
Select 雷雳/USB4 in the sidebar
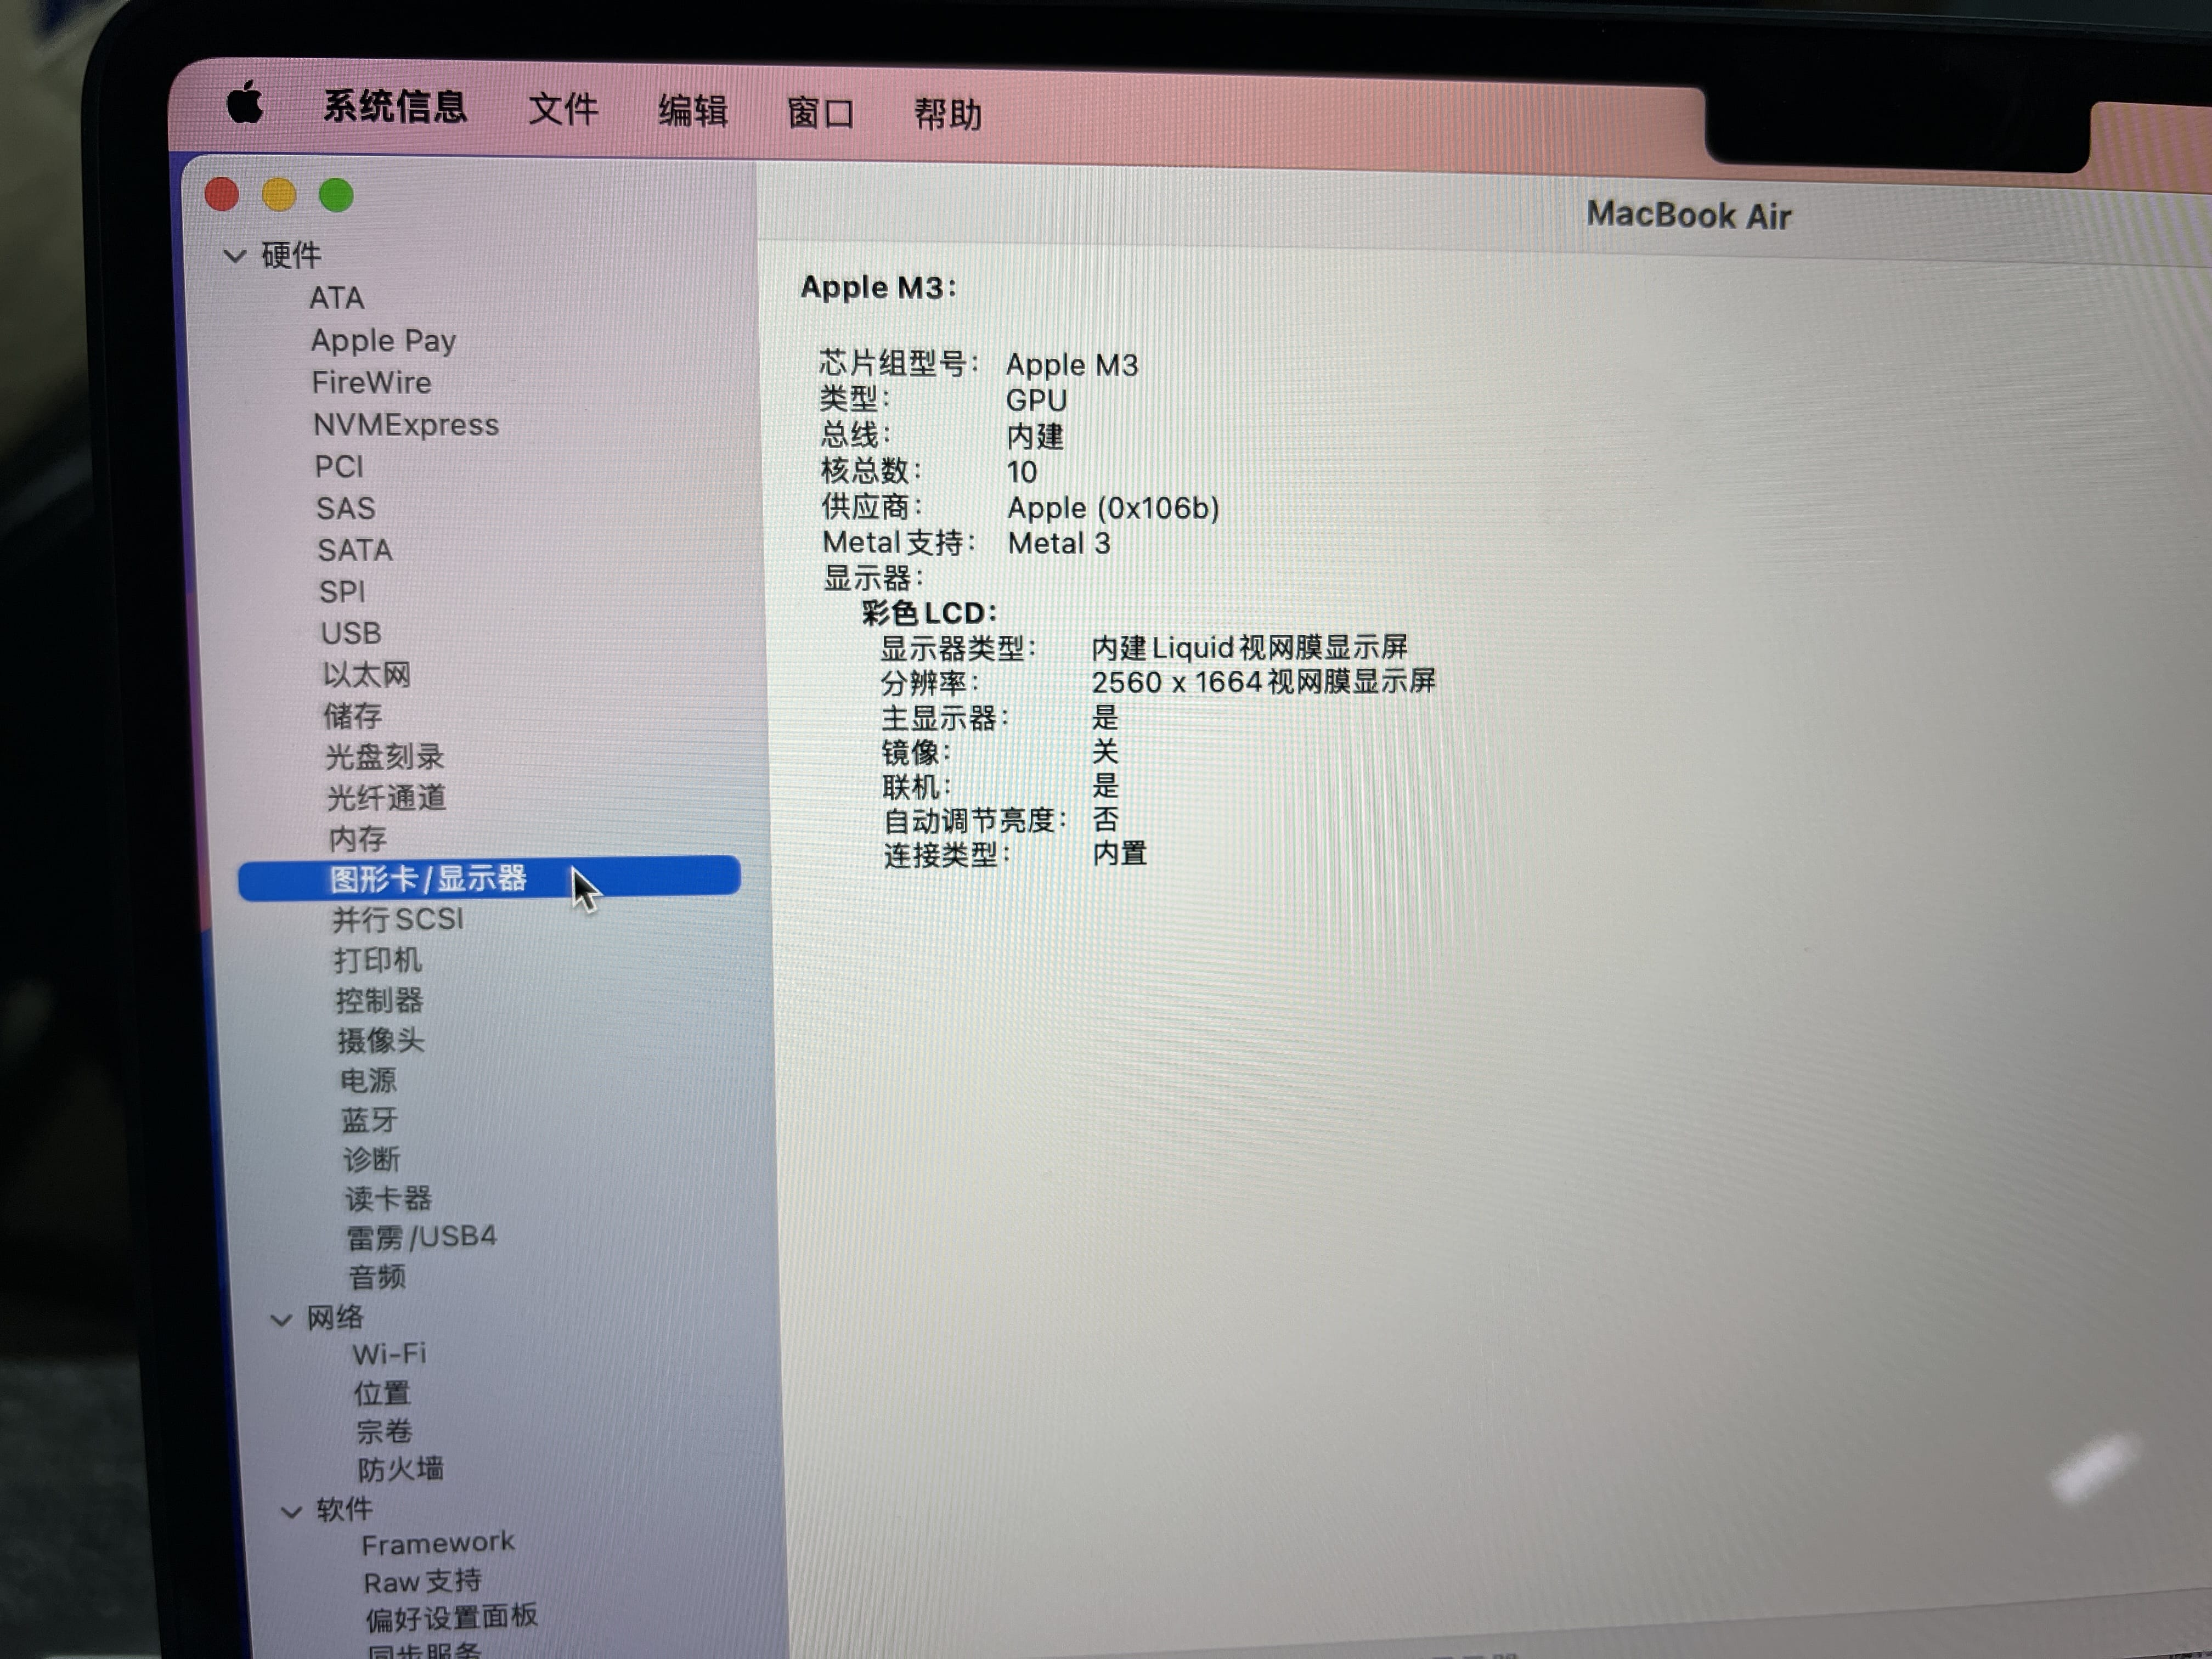(421, 1238)
